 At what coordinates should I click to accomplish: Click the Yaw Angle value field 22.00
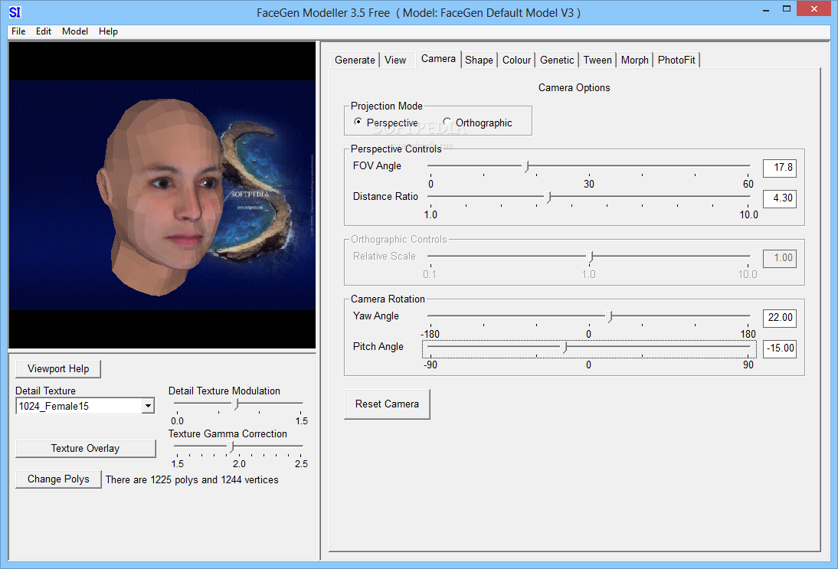(x=780, y=318)
